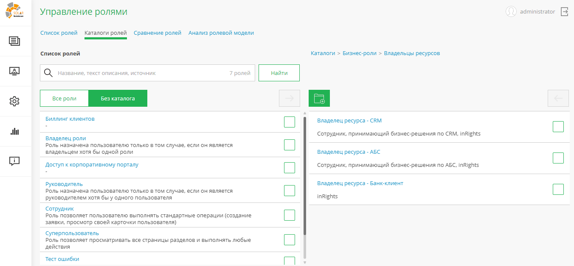Screen dimensions: 574x266
Task: Check the Биллинг клиентов checkbox
Action: [290, 122]
